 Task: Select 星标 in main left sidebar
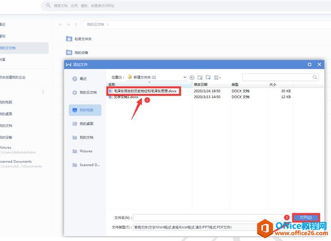pos(3,36)
